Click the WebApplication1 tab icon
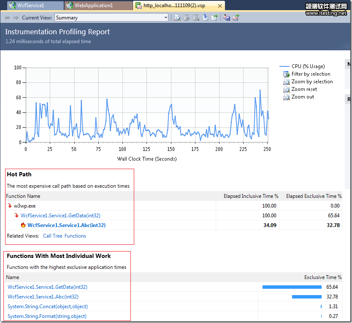 click(70, 5)
